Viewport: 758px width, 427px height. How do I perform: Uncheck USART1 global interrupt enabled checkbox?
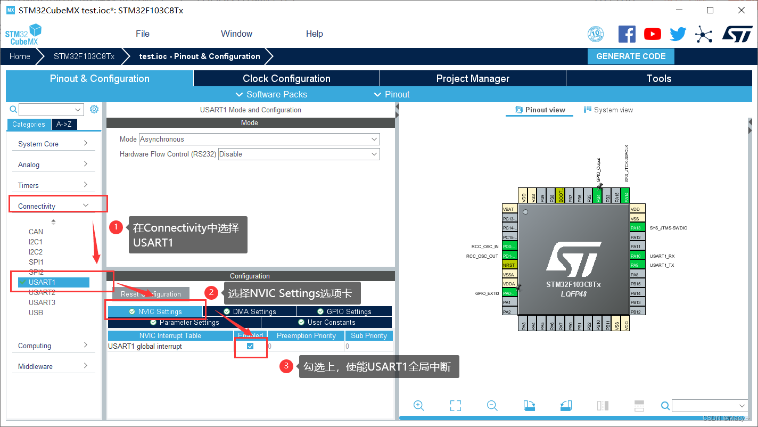(x=250, y=346)
